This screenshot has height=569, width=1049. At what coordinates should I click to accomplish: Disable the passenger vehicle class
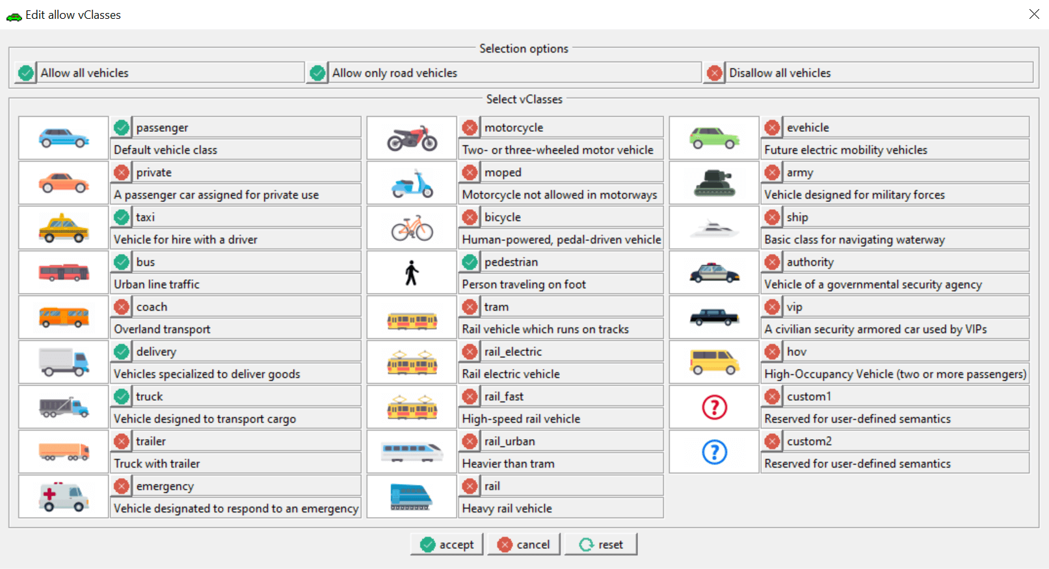click(x=122, y=127)
